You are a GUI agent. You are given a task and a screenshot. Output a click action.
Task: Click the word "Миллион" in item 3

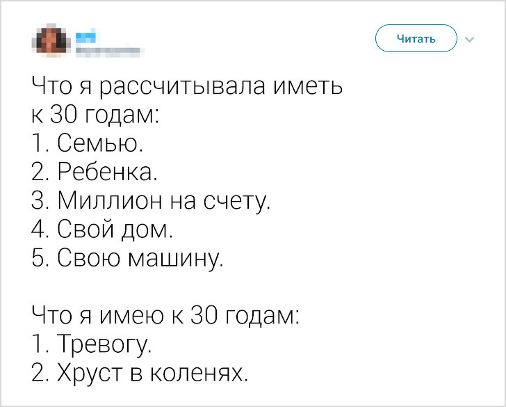[x=107, y=202]
